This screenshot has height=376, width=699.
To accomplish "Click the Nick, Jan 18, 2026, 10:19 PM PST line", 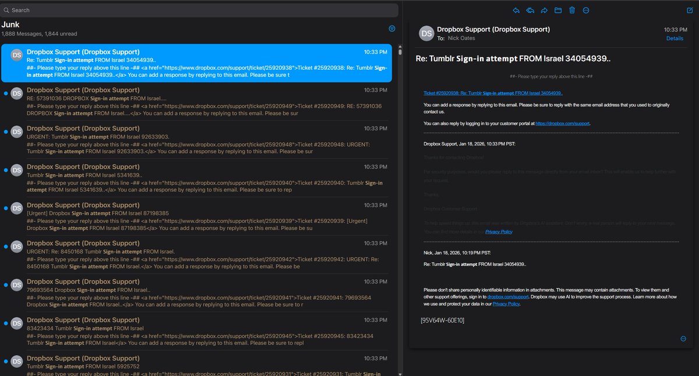I will click(457, 252).
